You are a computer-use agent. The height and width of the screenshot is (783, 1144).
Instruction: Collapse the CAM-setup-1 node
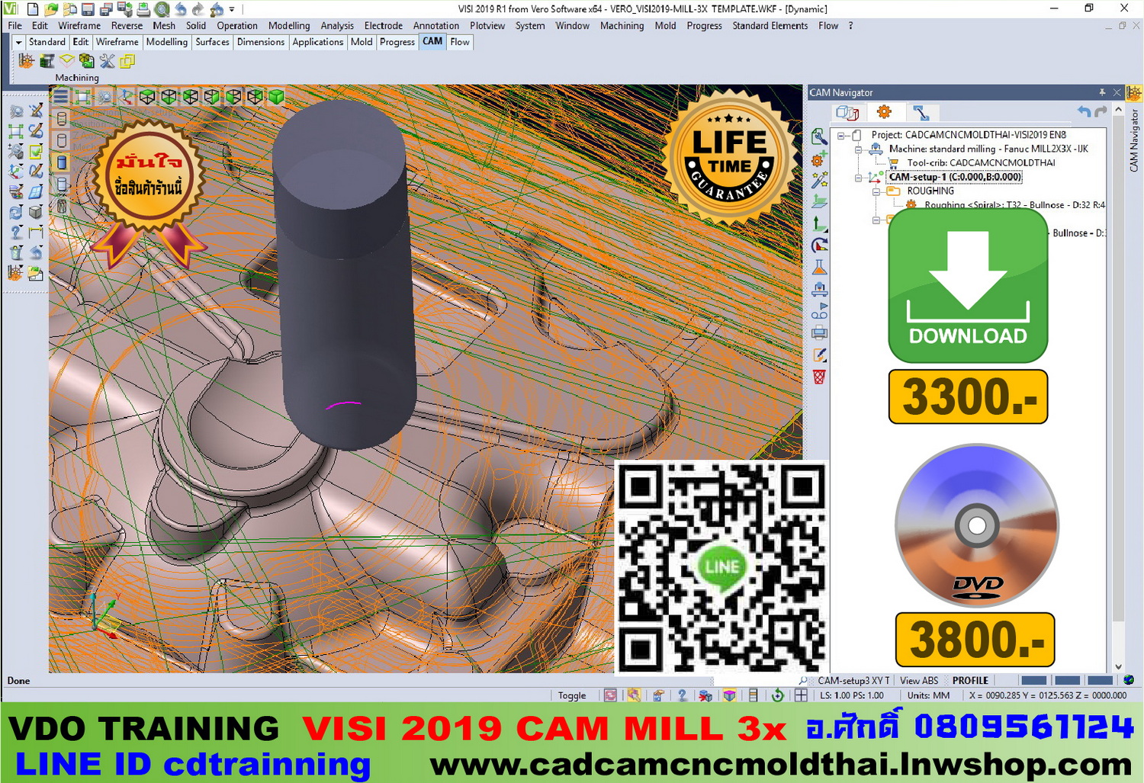859,178
